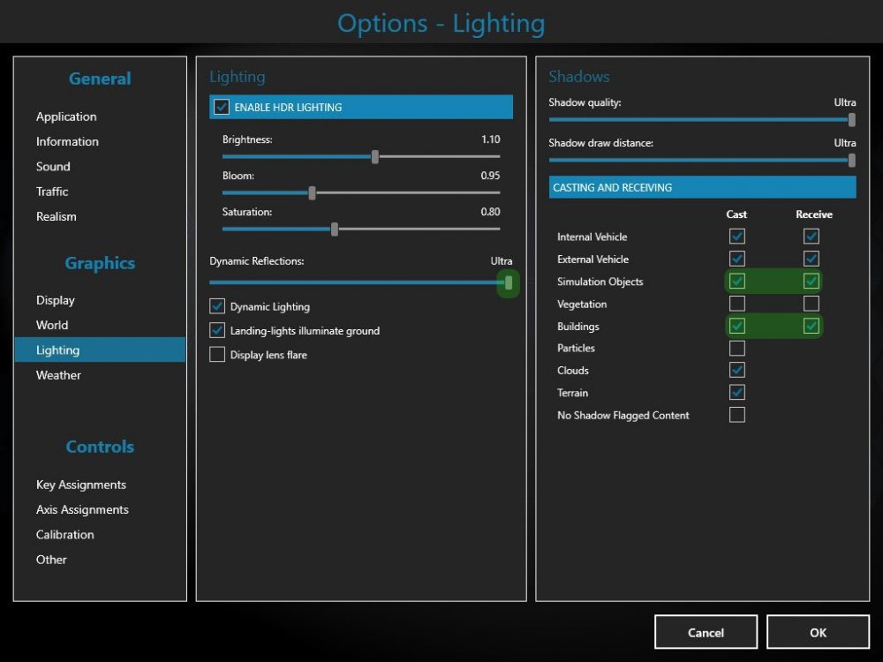Click the Shadows panel title
This screenshot has height=662, width=883.
(x=579, y=77)
